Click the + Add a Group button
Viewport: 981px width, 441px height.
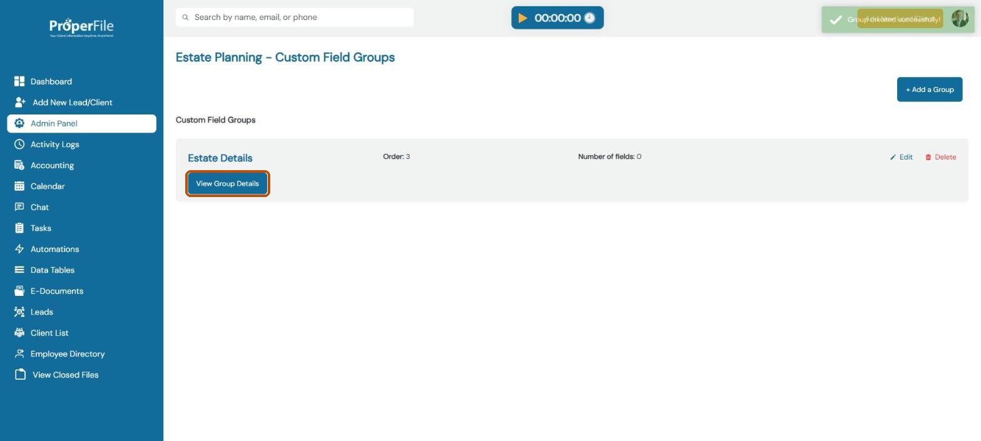[929, 89]
